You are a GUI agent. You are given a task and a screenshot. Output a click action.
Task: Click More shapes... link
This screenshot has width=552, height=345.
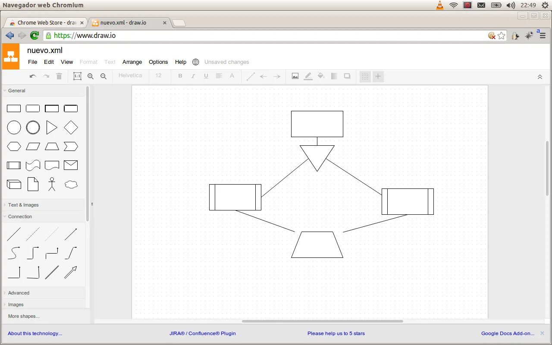pyautogui.click(x=24, y=316)
